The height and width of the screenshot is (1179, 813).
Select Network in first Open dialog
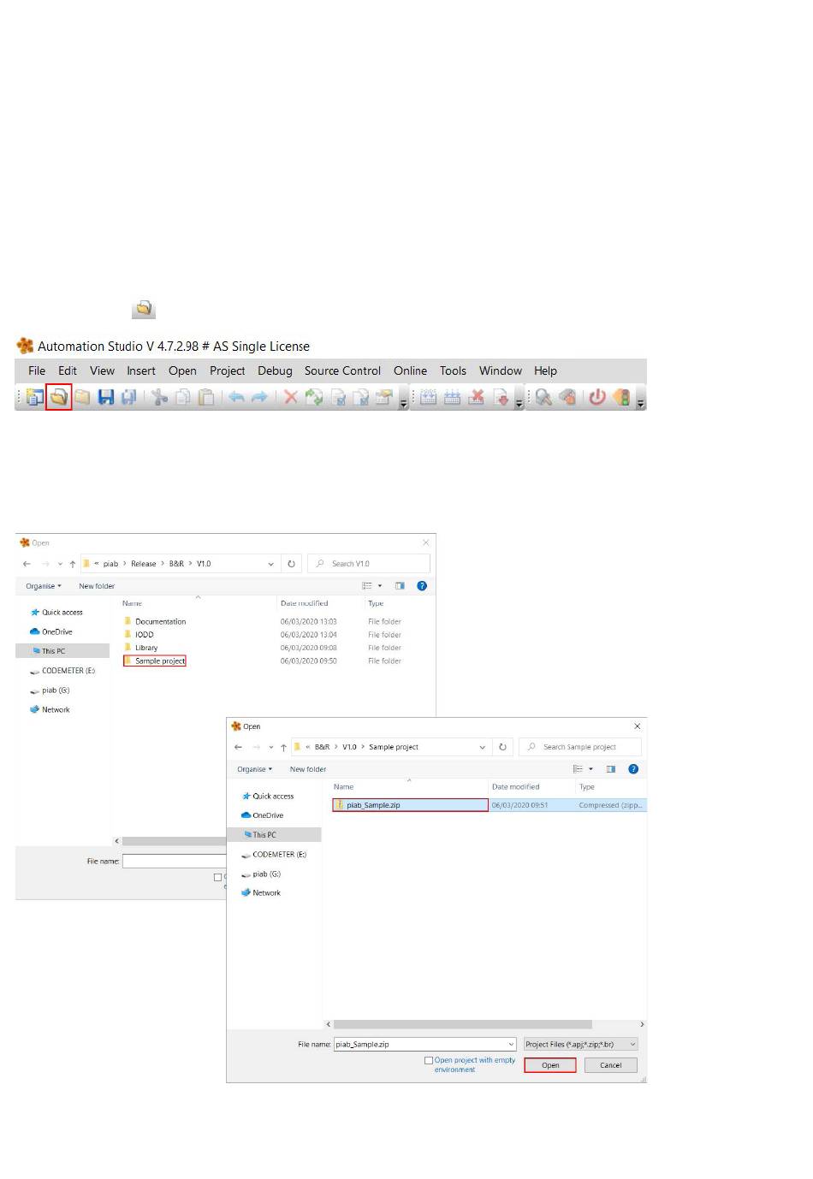pyautogui.click(x=50, y=709)
